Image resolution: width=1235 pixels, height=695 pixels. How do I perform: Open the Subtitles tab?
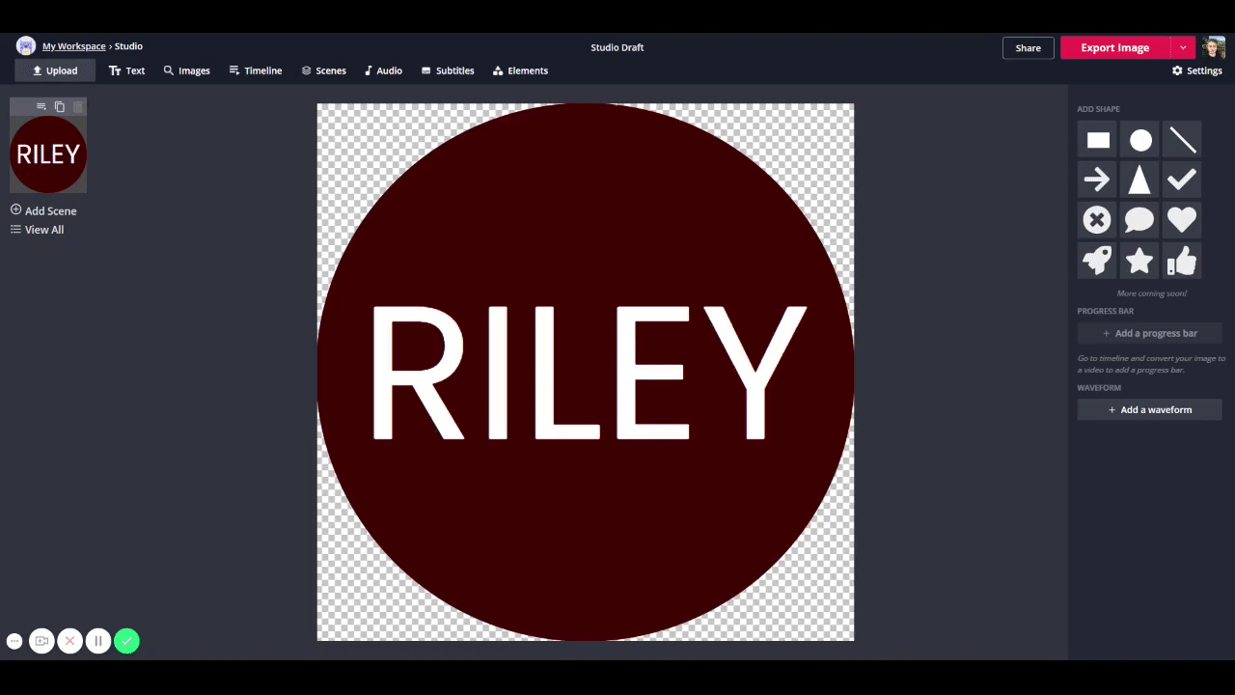[x=448, y=70]
